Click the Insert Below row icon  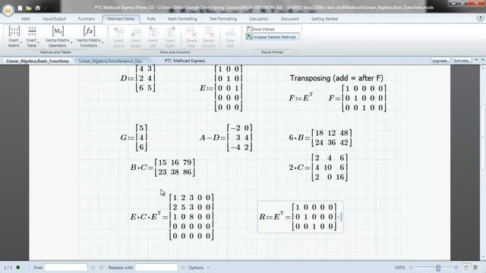[136, 32]
